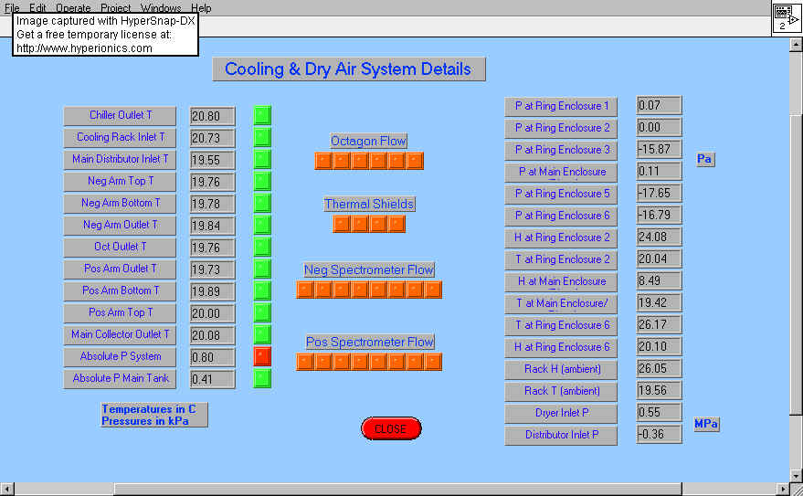Click green indicator for Pos Arm Outlet T

262,269
